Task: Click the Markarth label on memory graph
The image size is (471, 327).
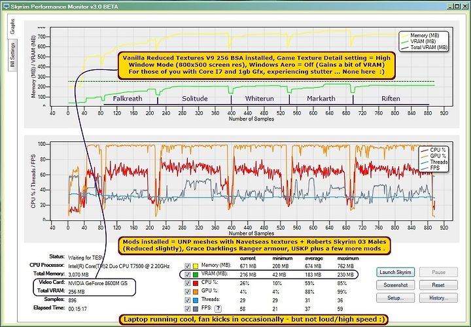Action: pos(321,99)
